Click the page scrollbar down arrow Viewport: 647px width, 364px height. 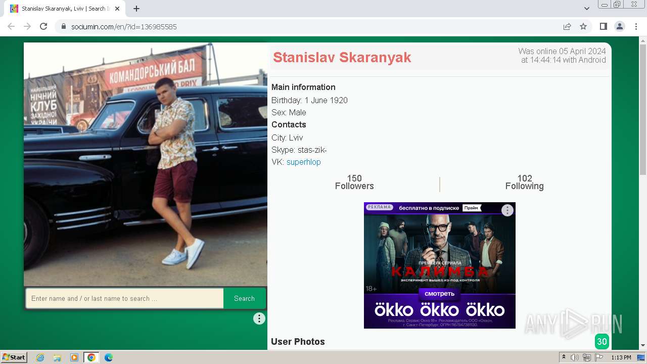(x=643, y=345)
